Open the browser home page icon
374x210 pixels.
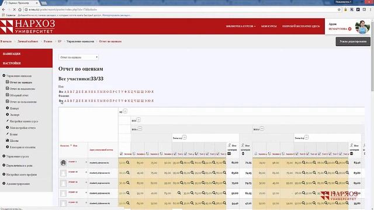click(x=20, y=9)
